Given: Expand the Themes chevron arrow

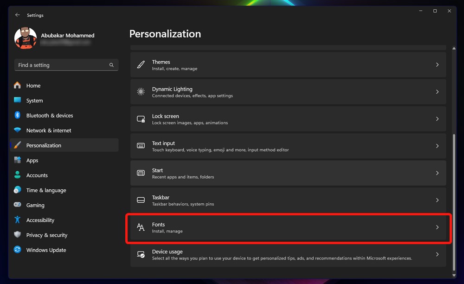Looking at the screenshot, I should click(x=437, y=65).
